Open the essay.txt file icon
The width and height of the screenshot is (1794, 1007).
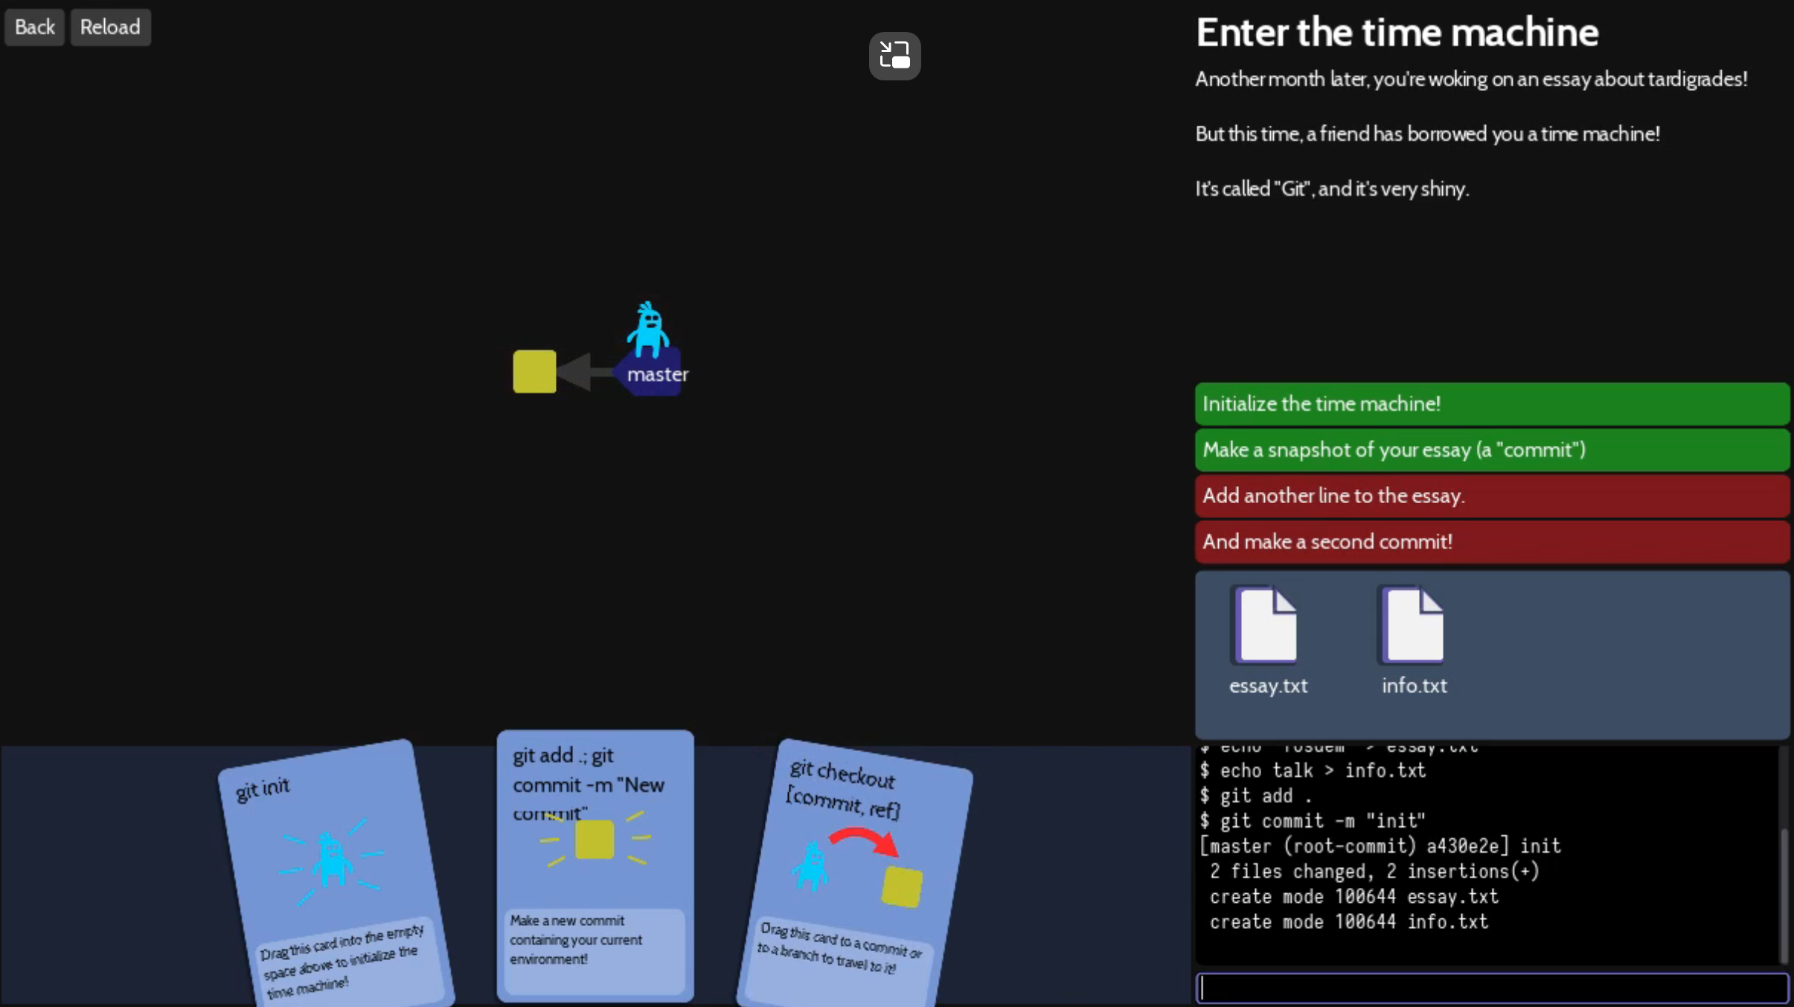(x=1267, y=626)
